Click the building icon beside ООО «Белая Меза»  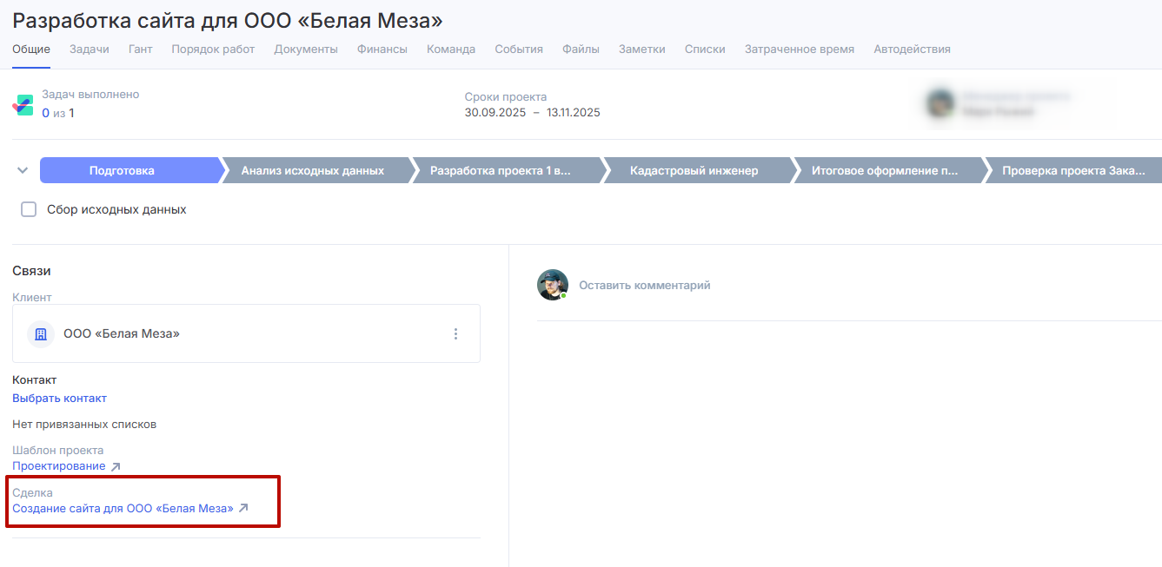click(x=41, y=333)
